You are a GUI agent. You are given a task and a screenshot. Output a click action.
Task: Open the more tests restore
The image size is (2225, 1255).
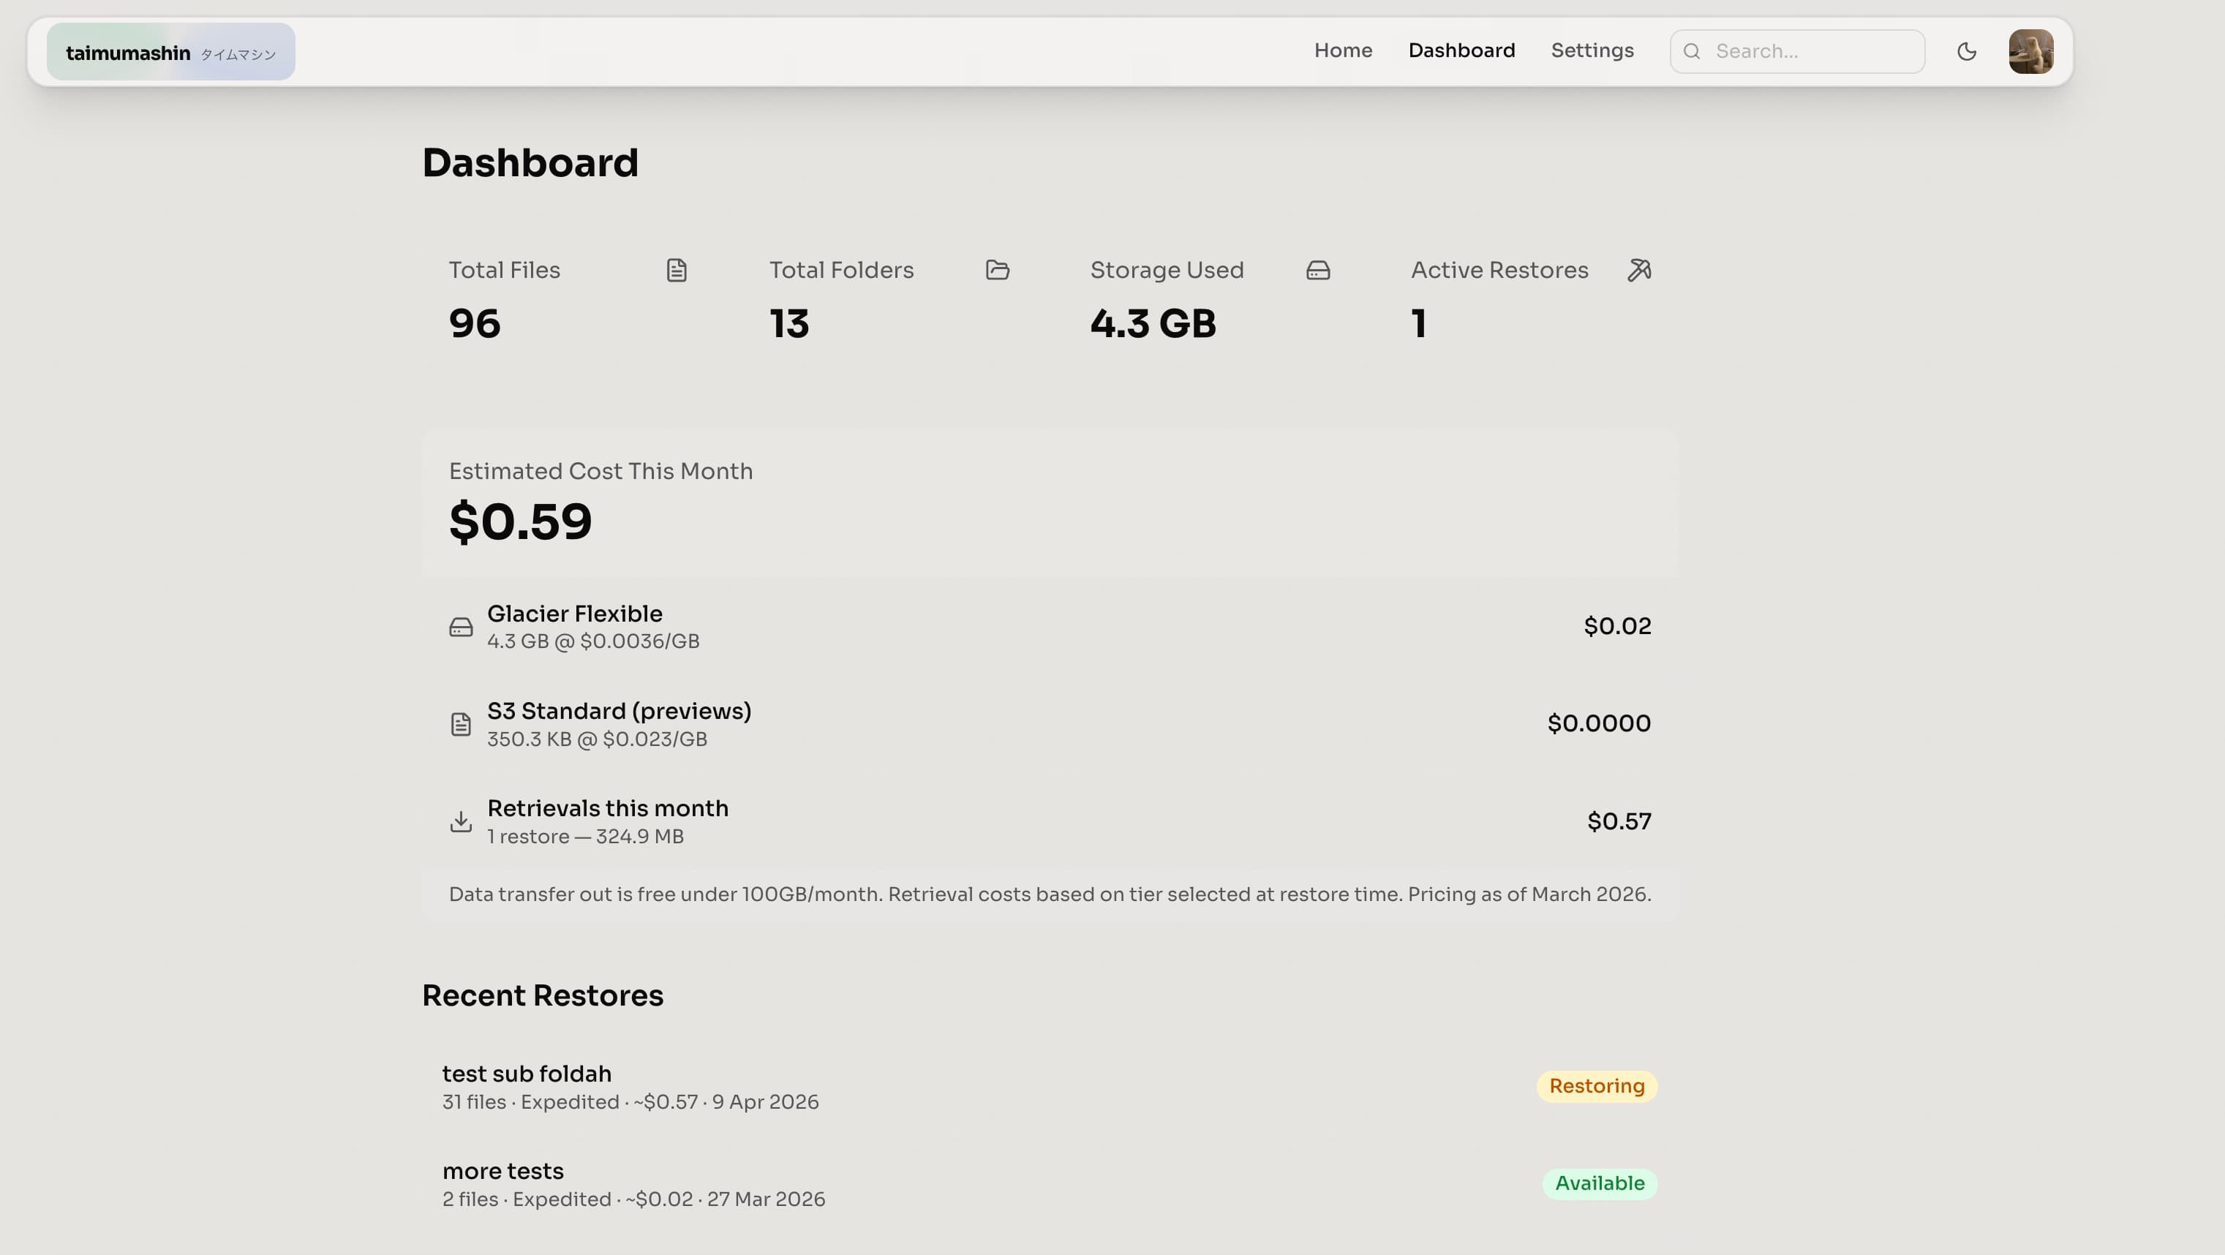pos(1050,1183)
